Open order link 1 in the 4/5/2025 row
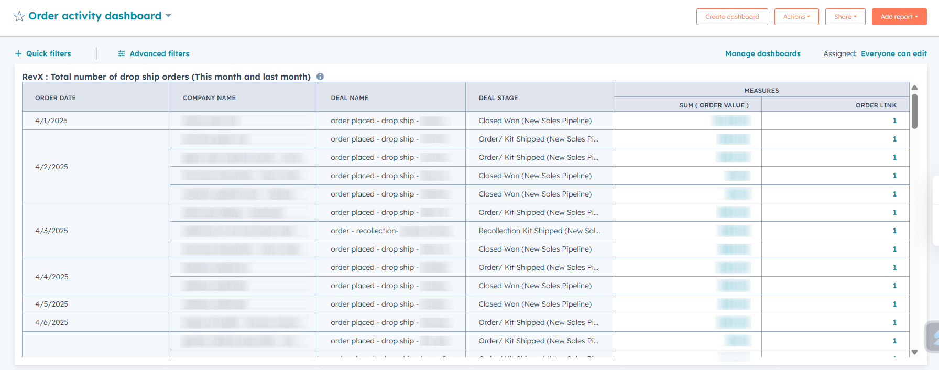Screen dimensions: 939x370 (x=894, y=304)
